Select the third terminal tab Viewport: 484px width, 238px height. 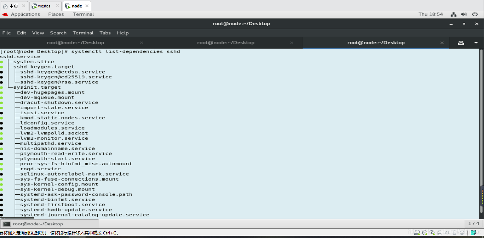click(x=376, y=43)
